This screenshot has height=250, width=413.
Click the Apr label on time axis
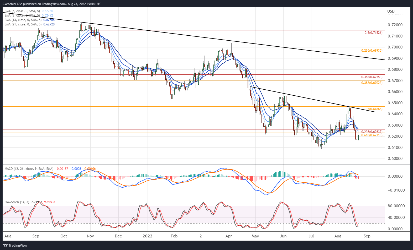pyautogui.click(x=229, y=236)
